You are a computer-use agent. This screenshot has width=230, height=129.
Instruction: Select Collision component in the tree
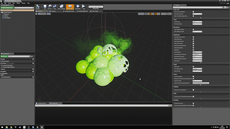click(6, 16)
